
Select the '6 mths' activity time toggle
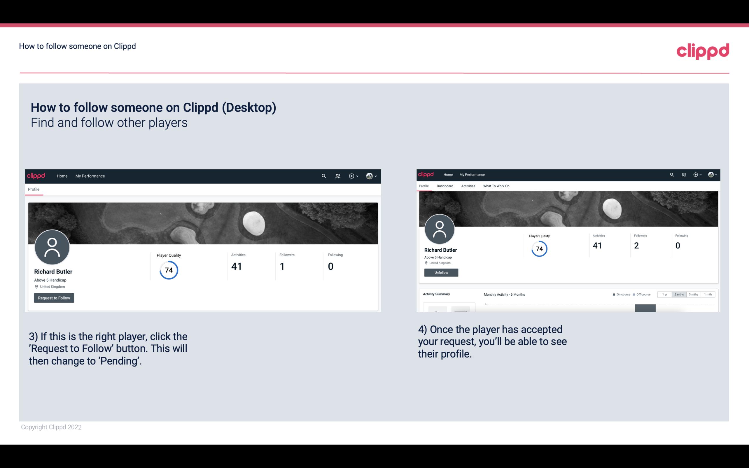pos(679,294)
